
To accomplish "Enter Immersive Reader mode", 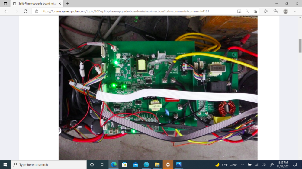I will [239, 11].
